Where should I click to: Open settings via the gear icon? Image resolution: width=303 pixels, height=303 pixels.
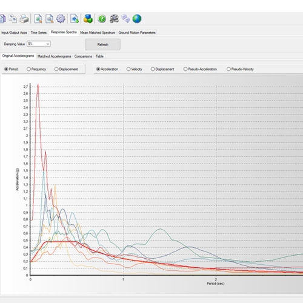pyautogui.click(x=61, y=19)
